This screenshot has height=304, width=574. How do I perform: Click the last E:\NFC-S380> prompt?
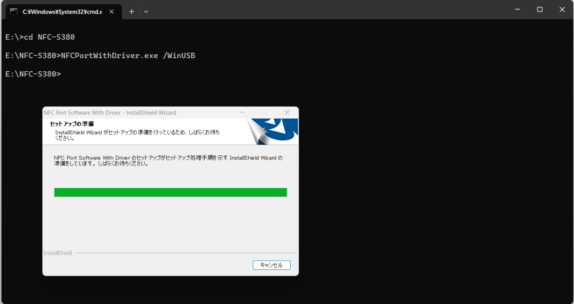click(33, 74)
